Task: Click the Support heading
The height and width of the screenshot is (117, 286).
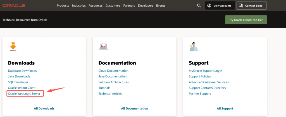Action: coord(199,63)
